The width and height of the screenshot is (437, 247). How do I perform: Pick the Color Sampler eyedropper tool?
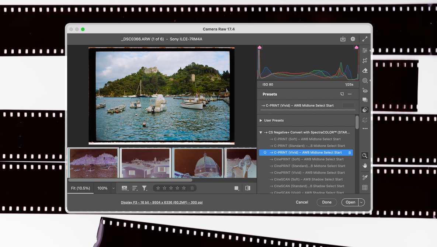365,177
